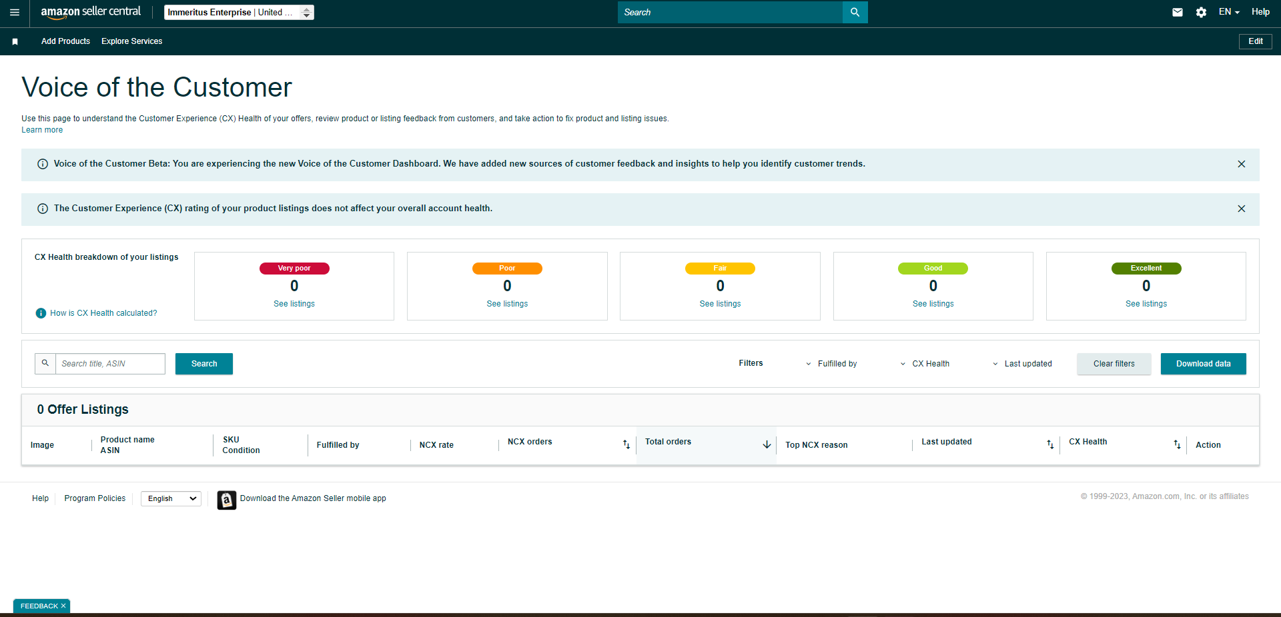The image size is (1281, 617).
Task: See listings under Very poor
Action: click(294, 304)
